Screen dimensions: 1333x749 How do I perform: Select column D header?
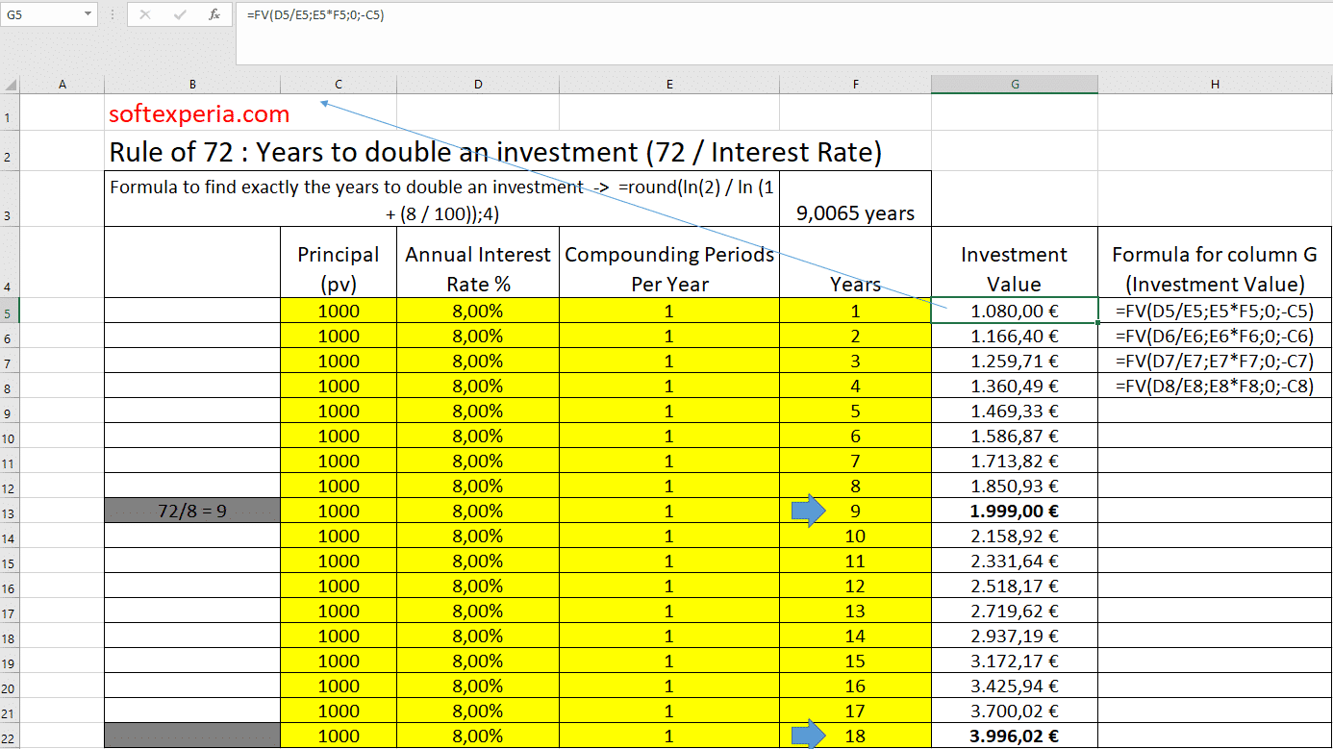[477, 85]
